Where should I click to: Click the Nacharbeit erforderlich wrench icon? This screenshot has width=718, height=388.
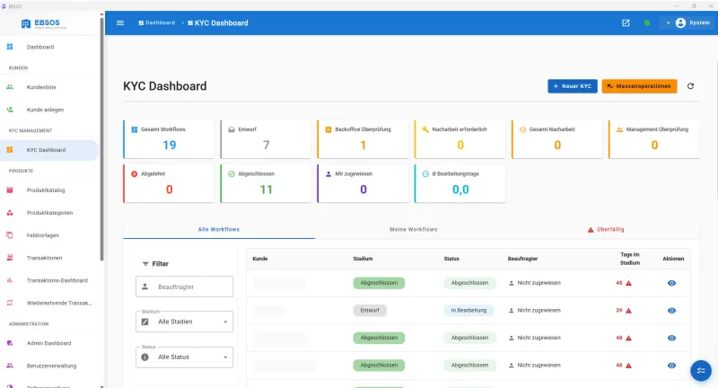click(425, 129)
